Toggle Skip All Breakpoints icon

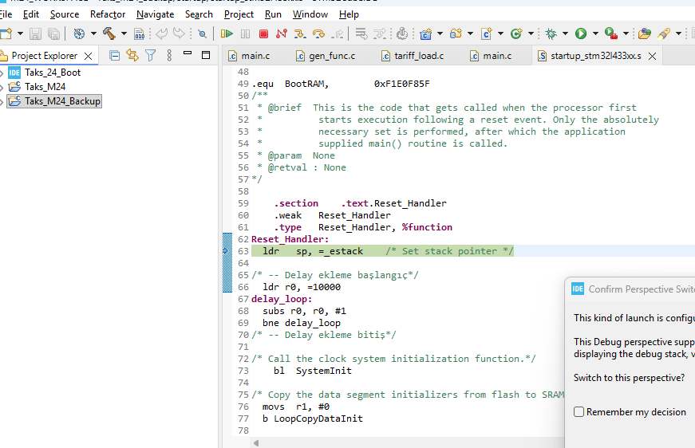click(202, 33)
